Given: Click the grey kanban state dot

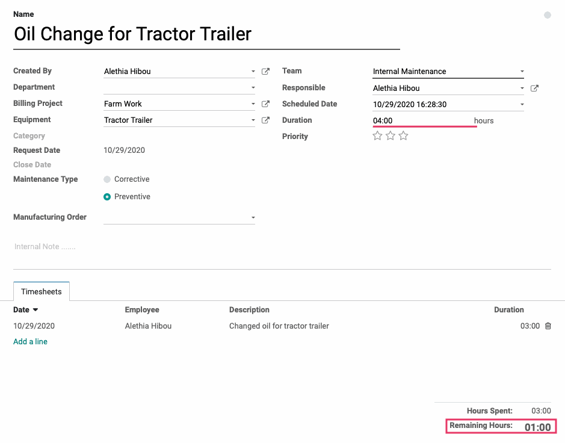Looking at the screenshot, I should (x=548, y=15).
